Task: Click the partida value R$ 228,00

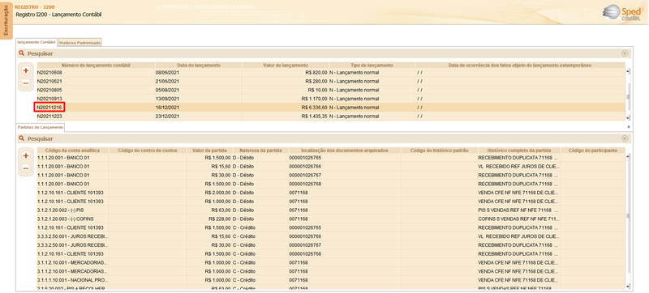Action: point(220,219)
